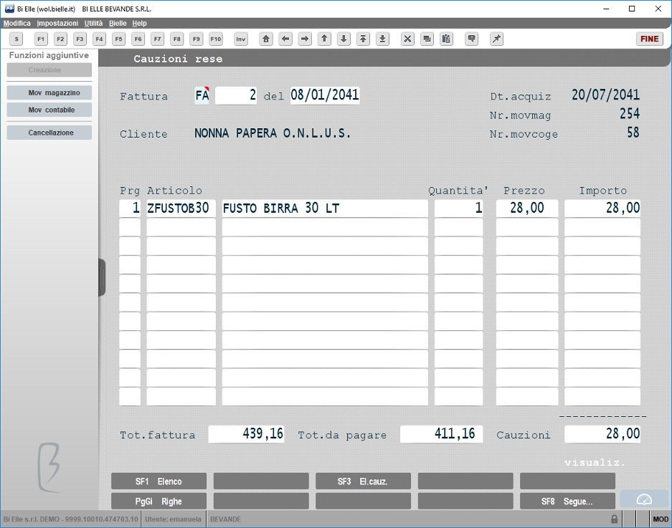Click the red FINE button
672x528 pixels.
(649, 39)
